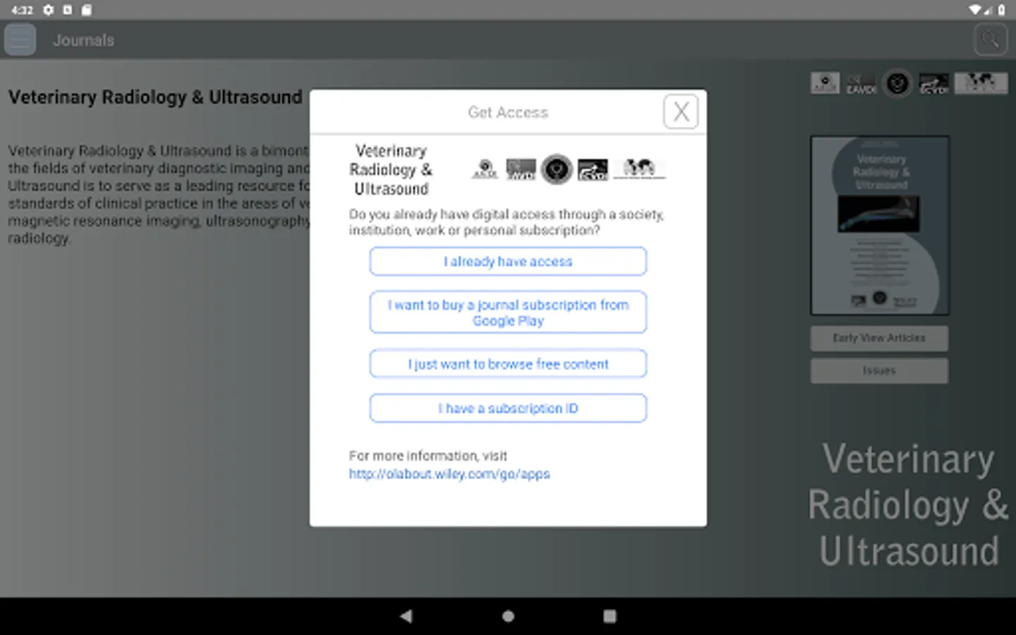Tap the world map logo in the dialog
This screenshot has width=1016, height=635.
pos(639,169)
